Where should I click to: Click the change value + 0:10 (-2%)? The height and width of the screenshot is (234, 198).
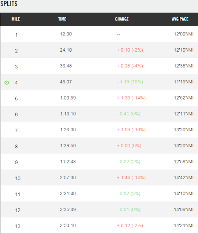click(130, 50)
